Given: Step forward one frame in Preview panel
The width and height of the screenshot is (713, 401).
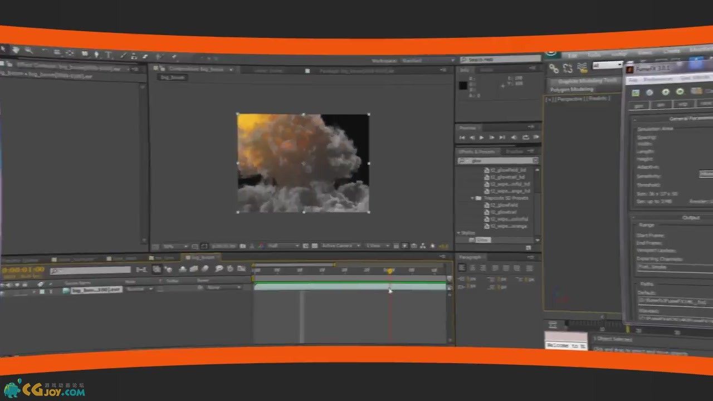Looking at the screenshot, I should [492, 138].
